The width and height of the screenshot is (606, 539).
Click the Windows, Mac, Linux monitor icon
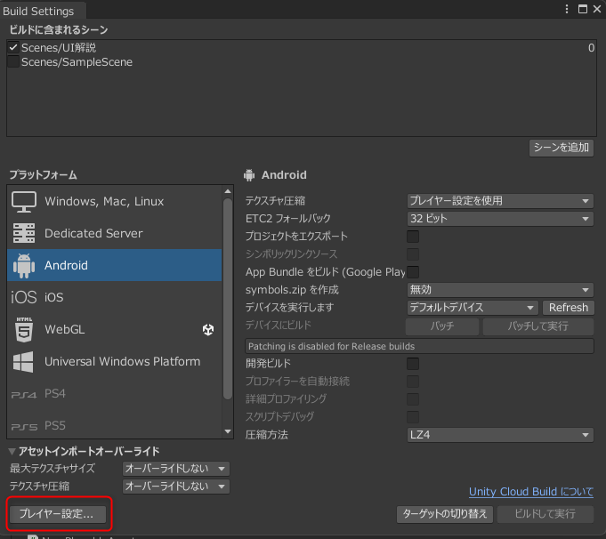click(x=24, y=201)
